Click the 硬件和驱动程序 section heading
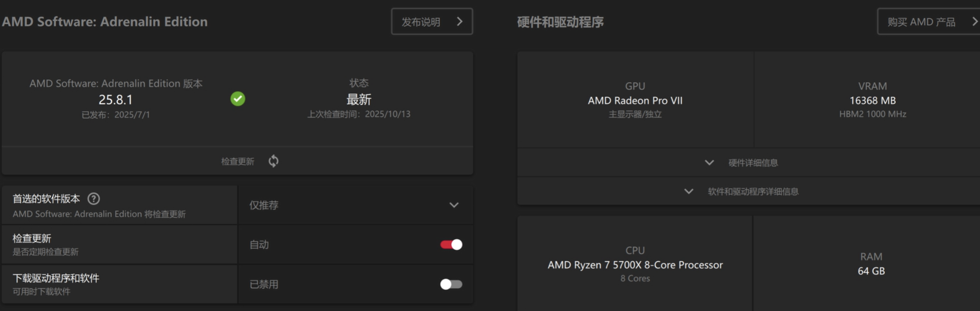The image size is (980, 311). click(x=560, y=22)
